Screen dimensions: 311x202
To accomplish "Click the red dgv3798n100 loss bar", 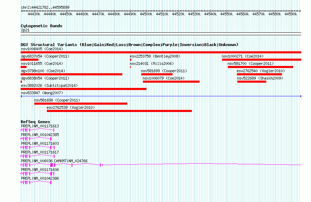I will pyautogui.click(x=71, y=74).
